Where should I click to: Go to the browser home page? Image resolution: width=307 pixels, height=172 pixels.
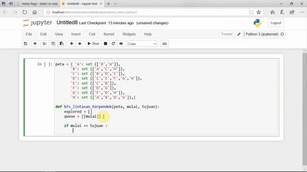pyautogui.click(x=35, y=12)
